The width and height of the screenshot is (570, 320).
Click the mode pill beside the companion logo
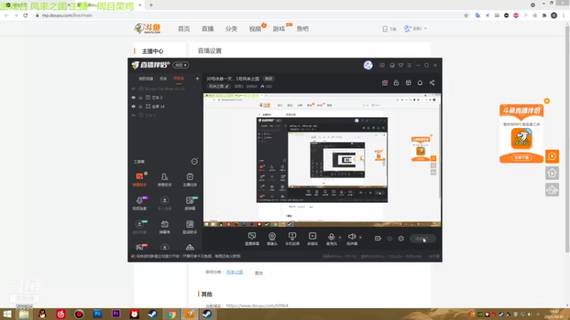pyautogui.click(x=181, y=65)
